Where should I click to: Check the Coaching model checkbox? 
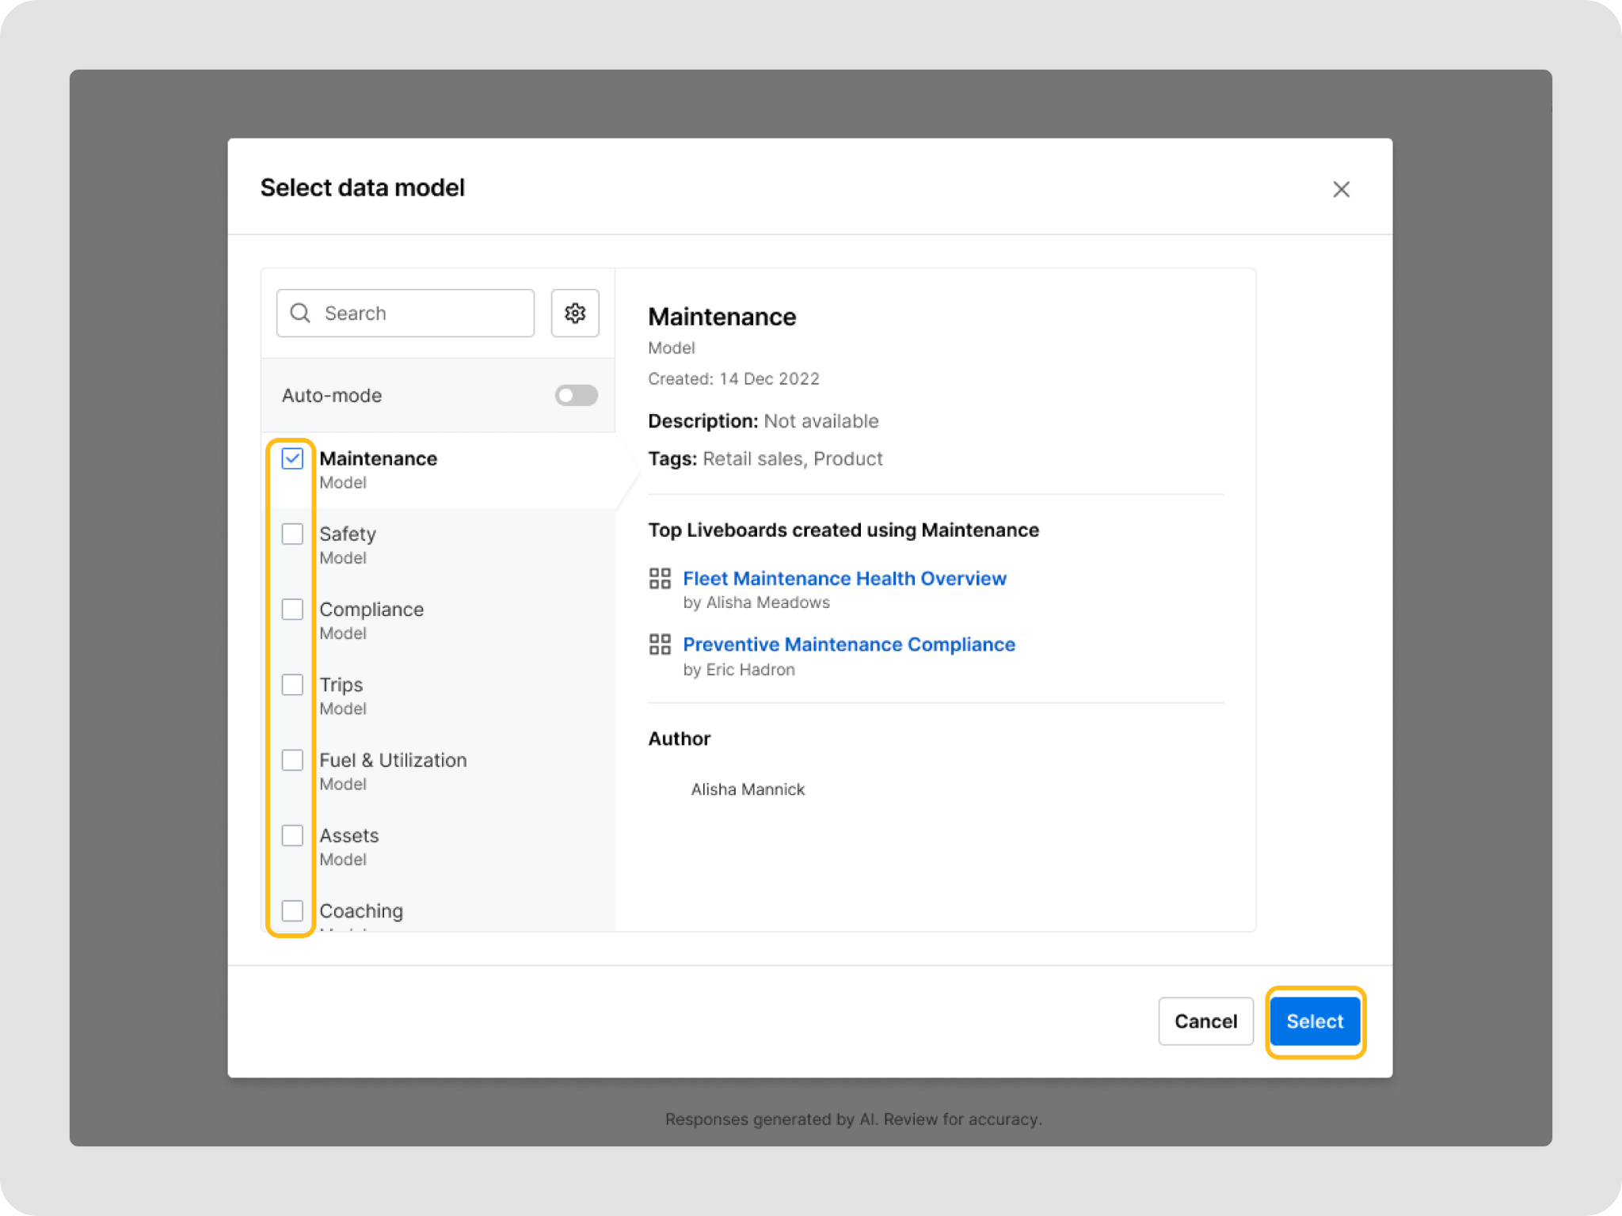coord(292,910)
